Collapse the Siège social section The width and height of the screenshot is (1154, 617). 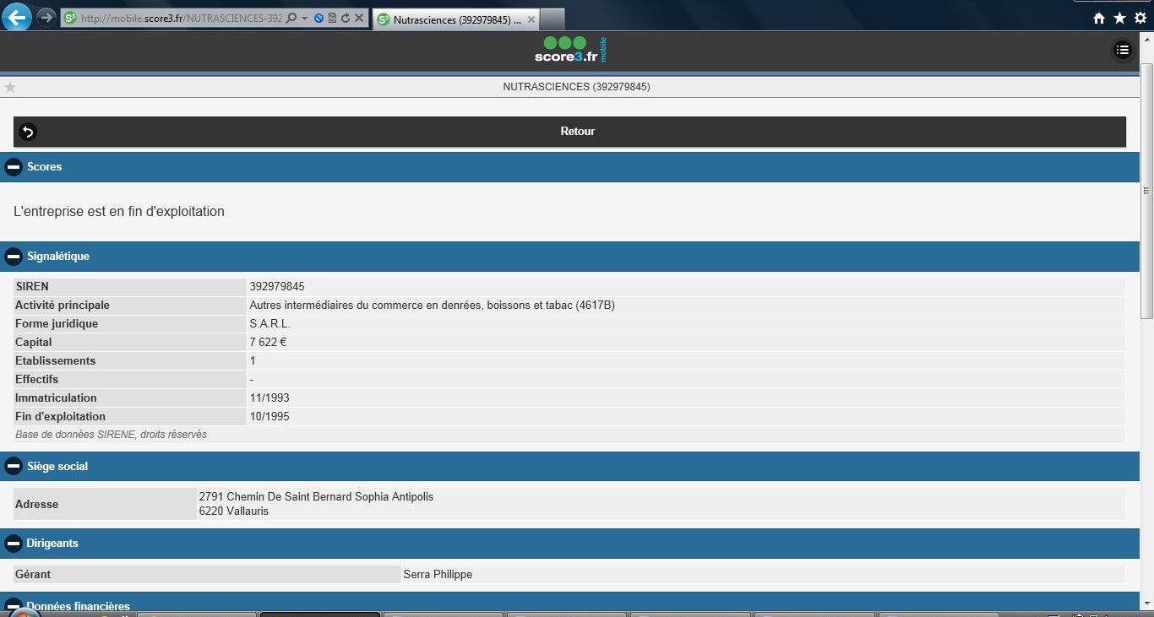click(x=14, y=467)
